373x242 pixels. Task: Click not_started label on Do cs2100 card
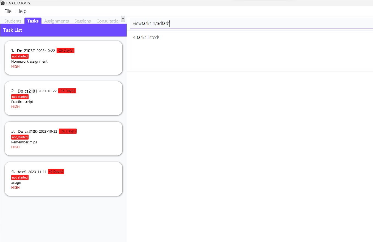[x=20, y=137]
